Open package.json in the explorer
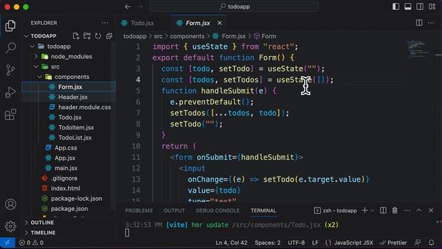442x249 pixels. point(69,209)
